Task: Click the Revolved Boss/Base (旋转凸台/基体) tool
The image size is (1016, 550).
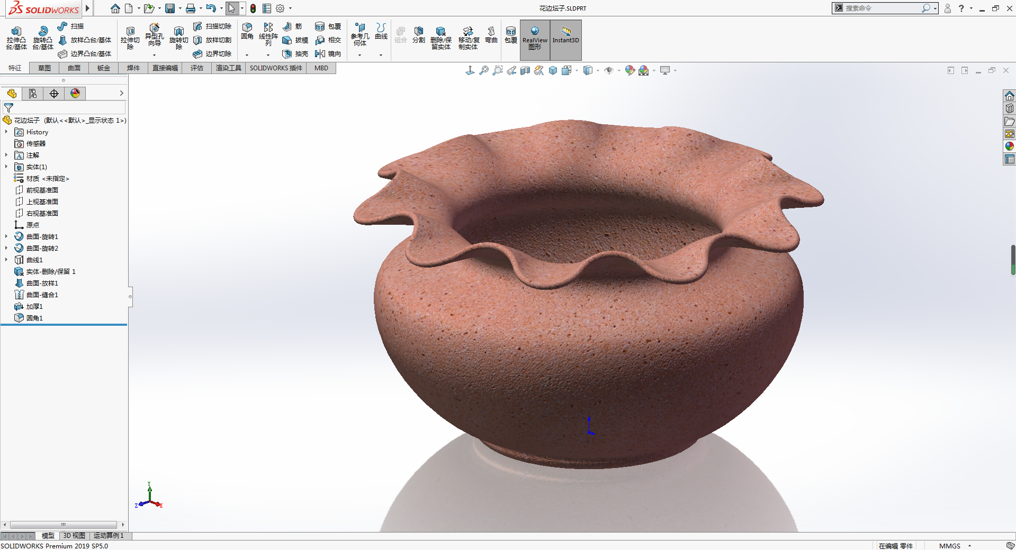Action: [x=43, y=38]
